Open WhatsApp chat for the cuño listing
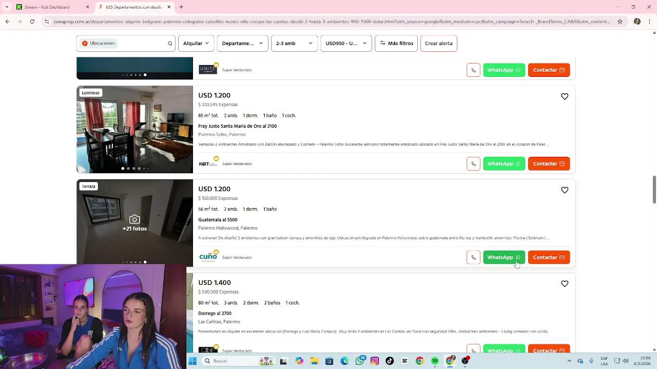This screenshot has width=657, height=369. tap(504, 257)
